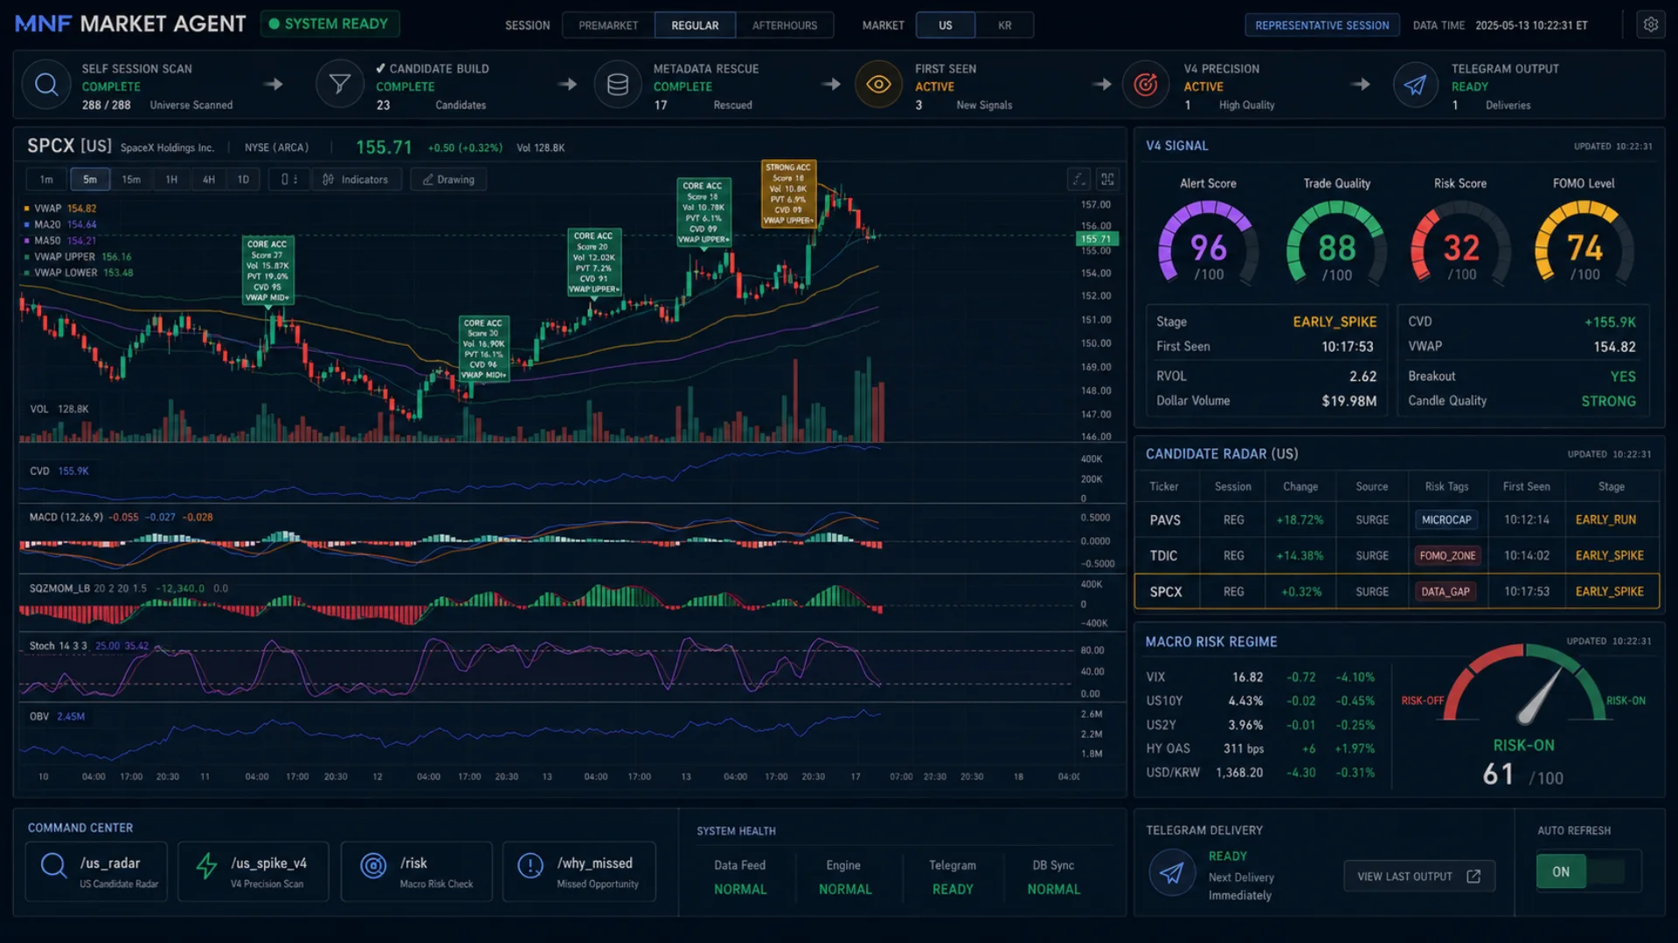Click the Macro Risk regime gauge needle
Viewport: 1678px width, 943px height.
tap(1541, 696)
